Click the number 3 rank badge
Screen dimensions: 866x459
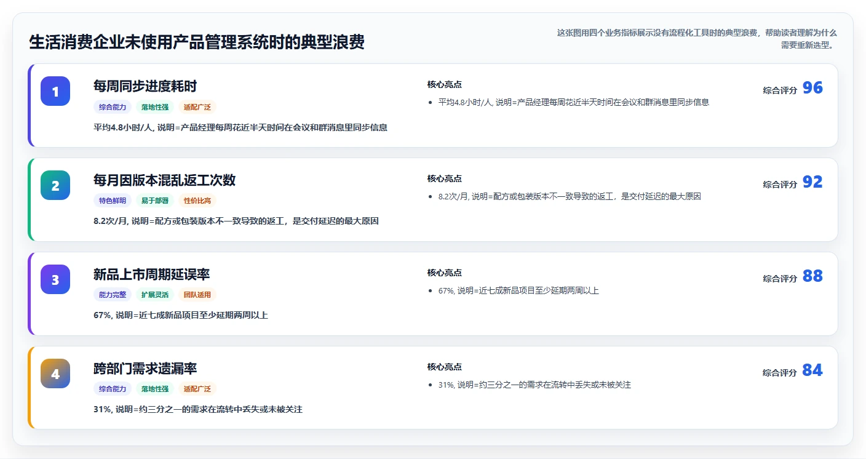point(55,279)
